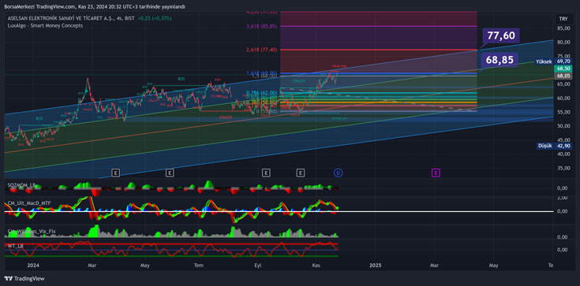The image size is (580, 286).
Task: Click the 77,60 price callout
Action: 501,35
